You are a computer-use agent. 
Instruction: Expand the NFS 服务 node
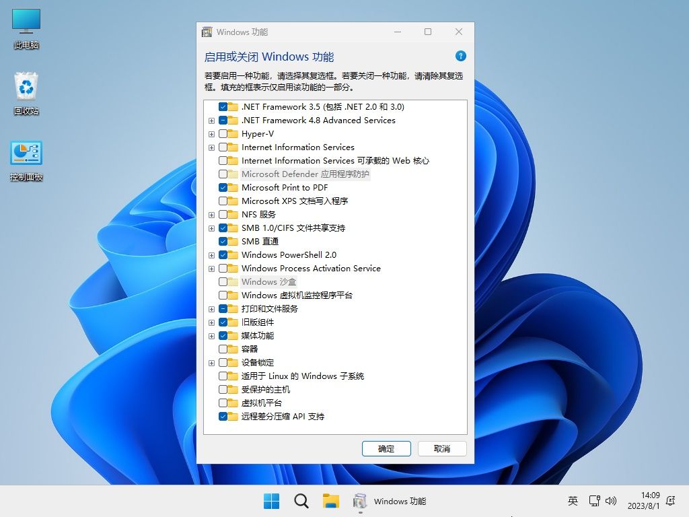coord(211,215)
